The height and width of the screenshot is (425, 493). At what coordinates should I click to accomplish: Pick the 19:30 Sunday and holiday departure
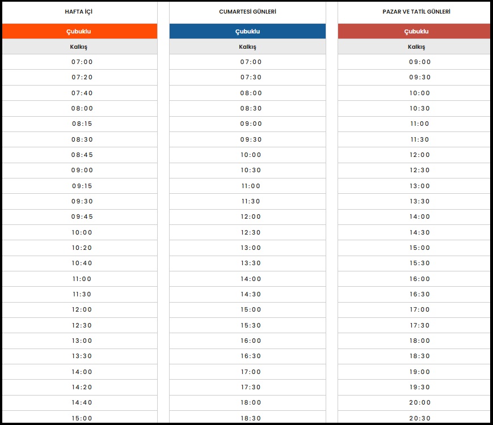(420, 388)
